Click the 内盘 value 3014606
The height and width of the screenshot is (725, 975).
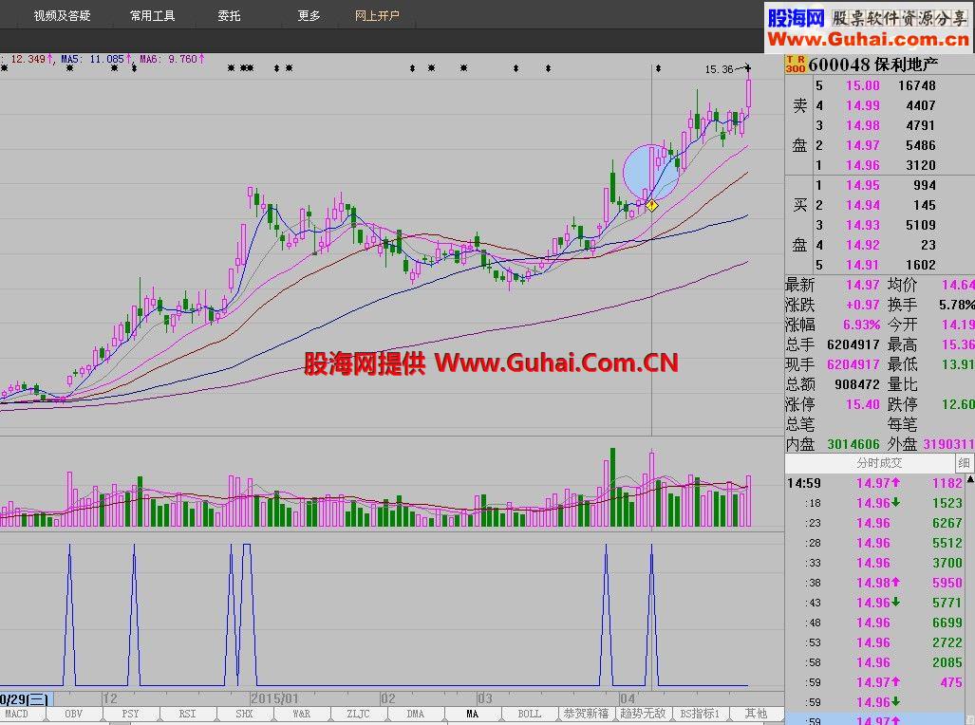pos(853,444)
